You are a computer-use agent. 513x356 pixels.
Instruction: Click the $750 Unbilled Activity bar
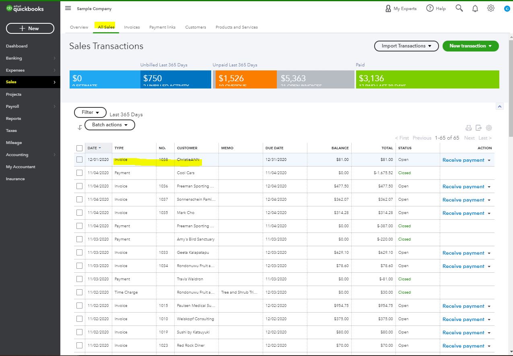coord(176,79)
